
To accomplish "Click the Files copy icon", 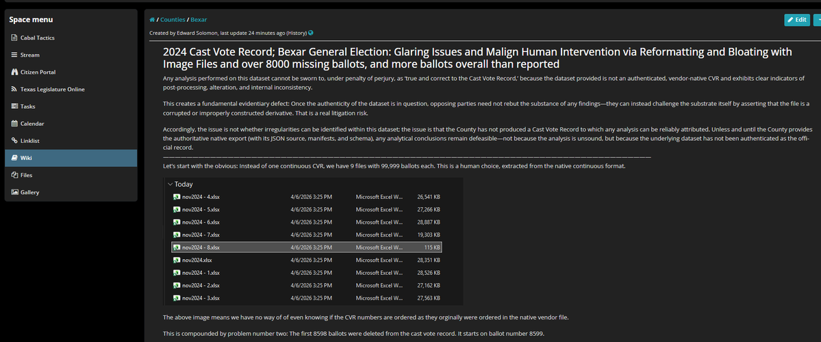I will [x=14, y=175].
